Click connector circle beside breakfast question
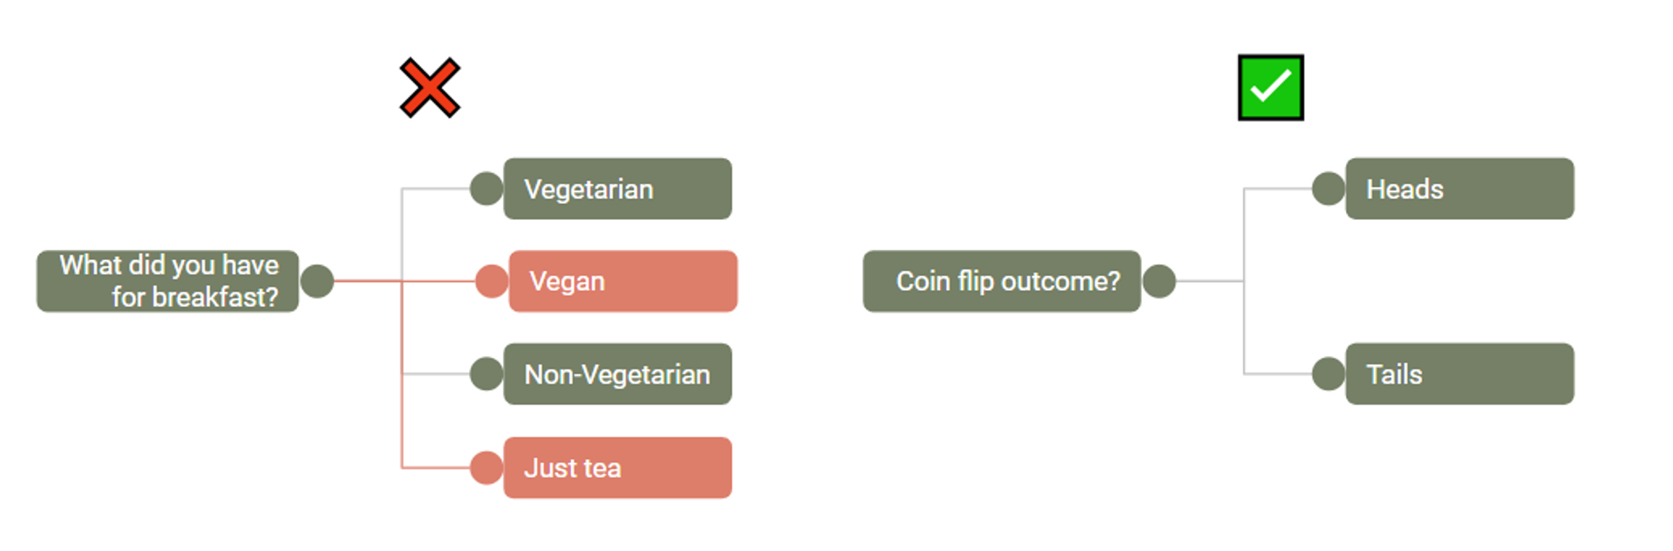The height and width of the screenshot is (551, 1673). [317, 281]
